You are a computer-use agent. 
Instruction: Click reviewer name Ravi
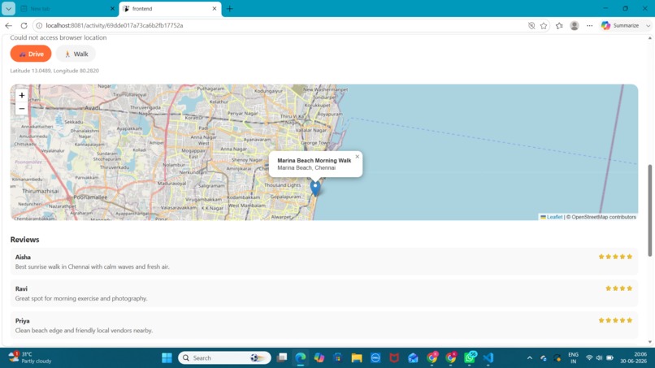click(21, 289)
